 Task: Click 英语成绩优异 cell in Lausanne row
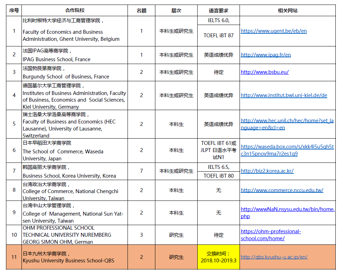[x=218, y=124]
